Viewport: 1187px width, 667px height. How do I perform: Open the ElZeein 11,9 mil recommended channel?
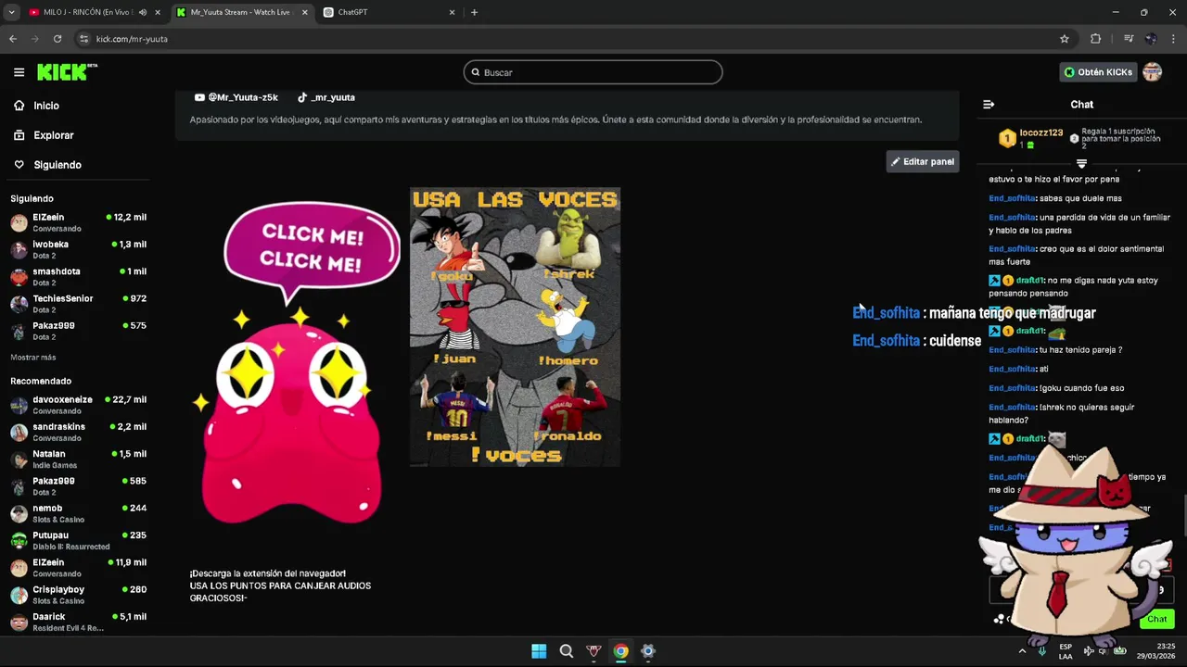point(78,567)
